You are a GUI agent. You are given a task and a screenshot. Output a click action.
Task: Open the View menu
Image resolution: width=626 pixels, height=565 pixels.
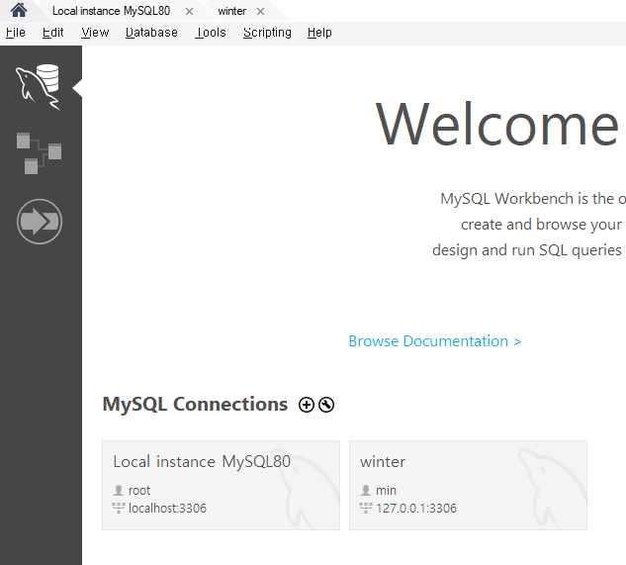[95, 33]
